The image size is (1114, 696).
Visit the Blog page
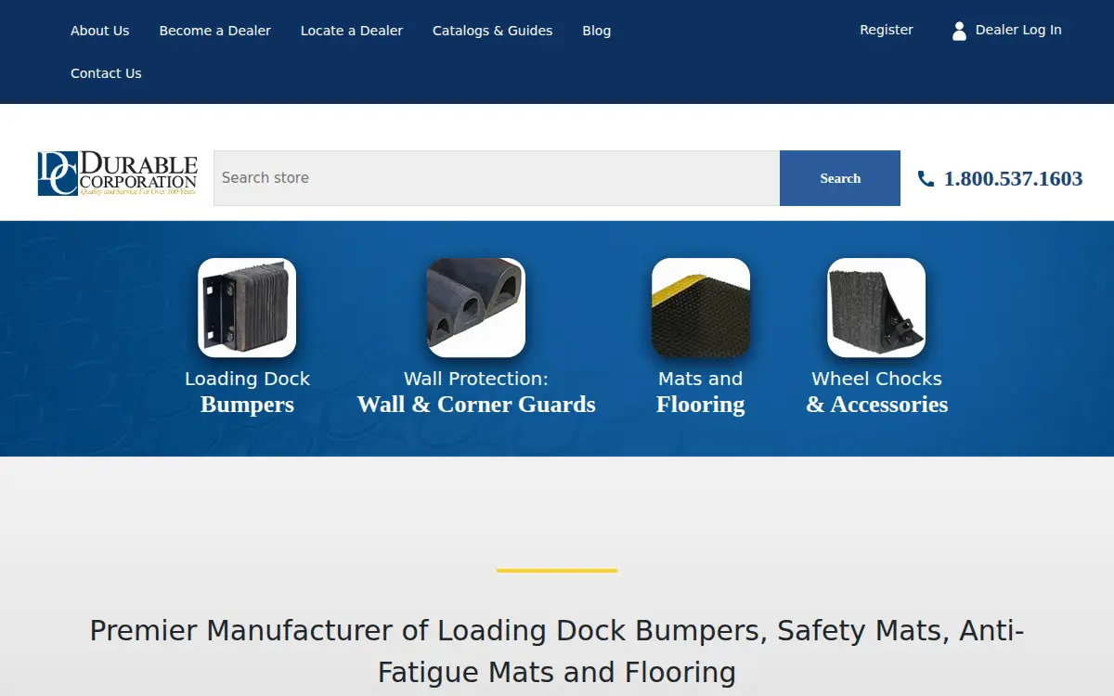pyautogui.click(x=597, y=31)
